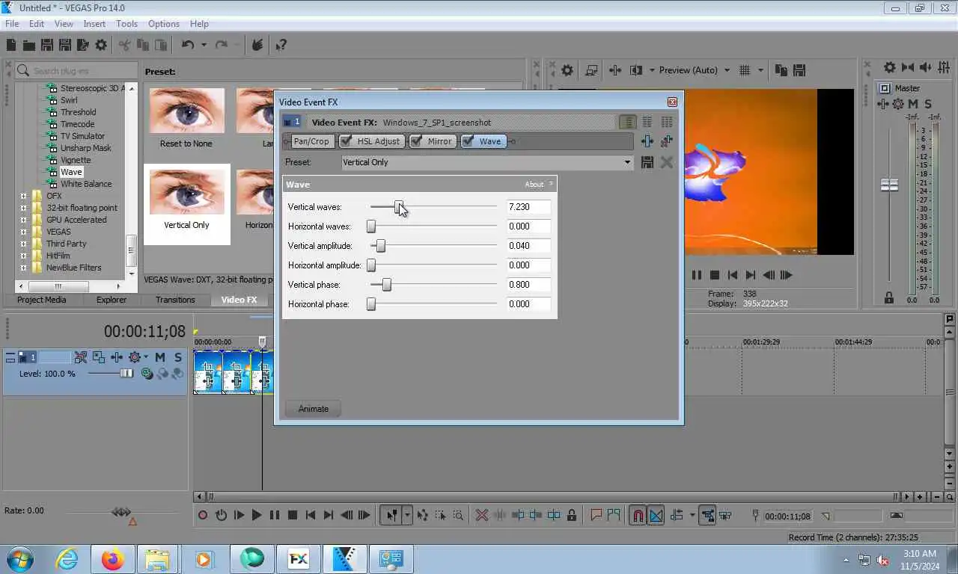
Task: Click Save Preset disk icon
Action: pos(647,162)
